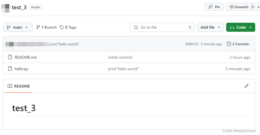Open the green Code dropdown
The height and width of the screenshot is (135, 260).
click(x=241, y=27)
